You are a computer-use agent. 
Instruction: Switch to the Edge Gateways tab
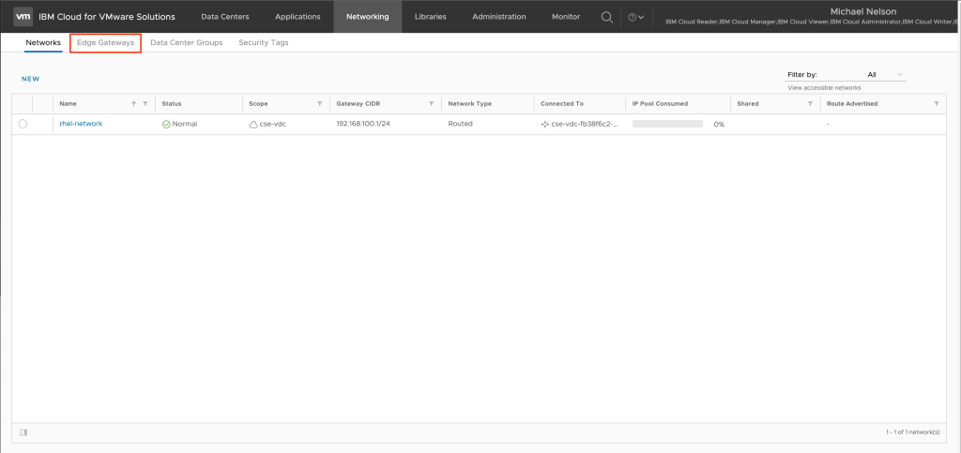105,43
